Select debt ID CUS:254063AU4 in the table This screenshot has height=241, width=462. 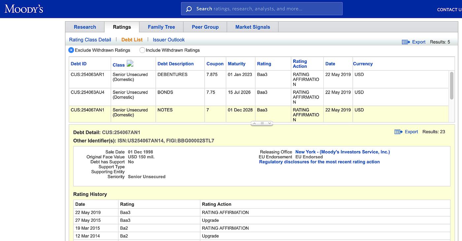click(x=87, y=93)
